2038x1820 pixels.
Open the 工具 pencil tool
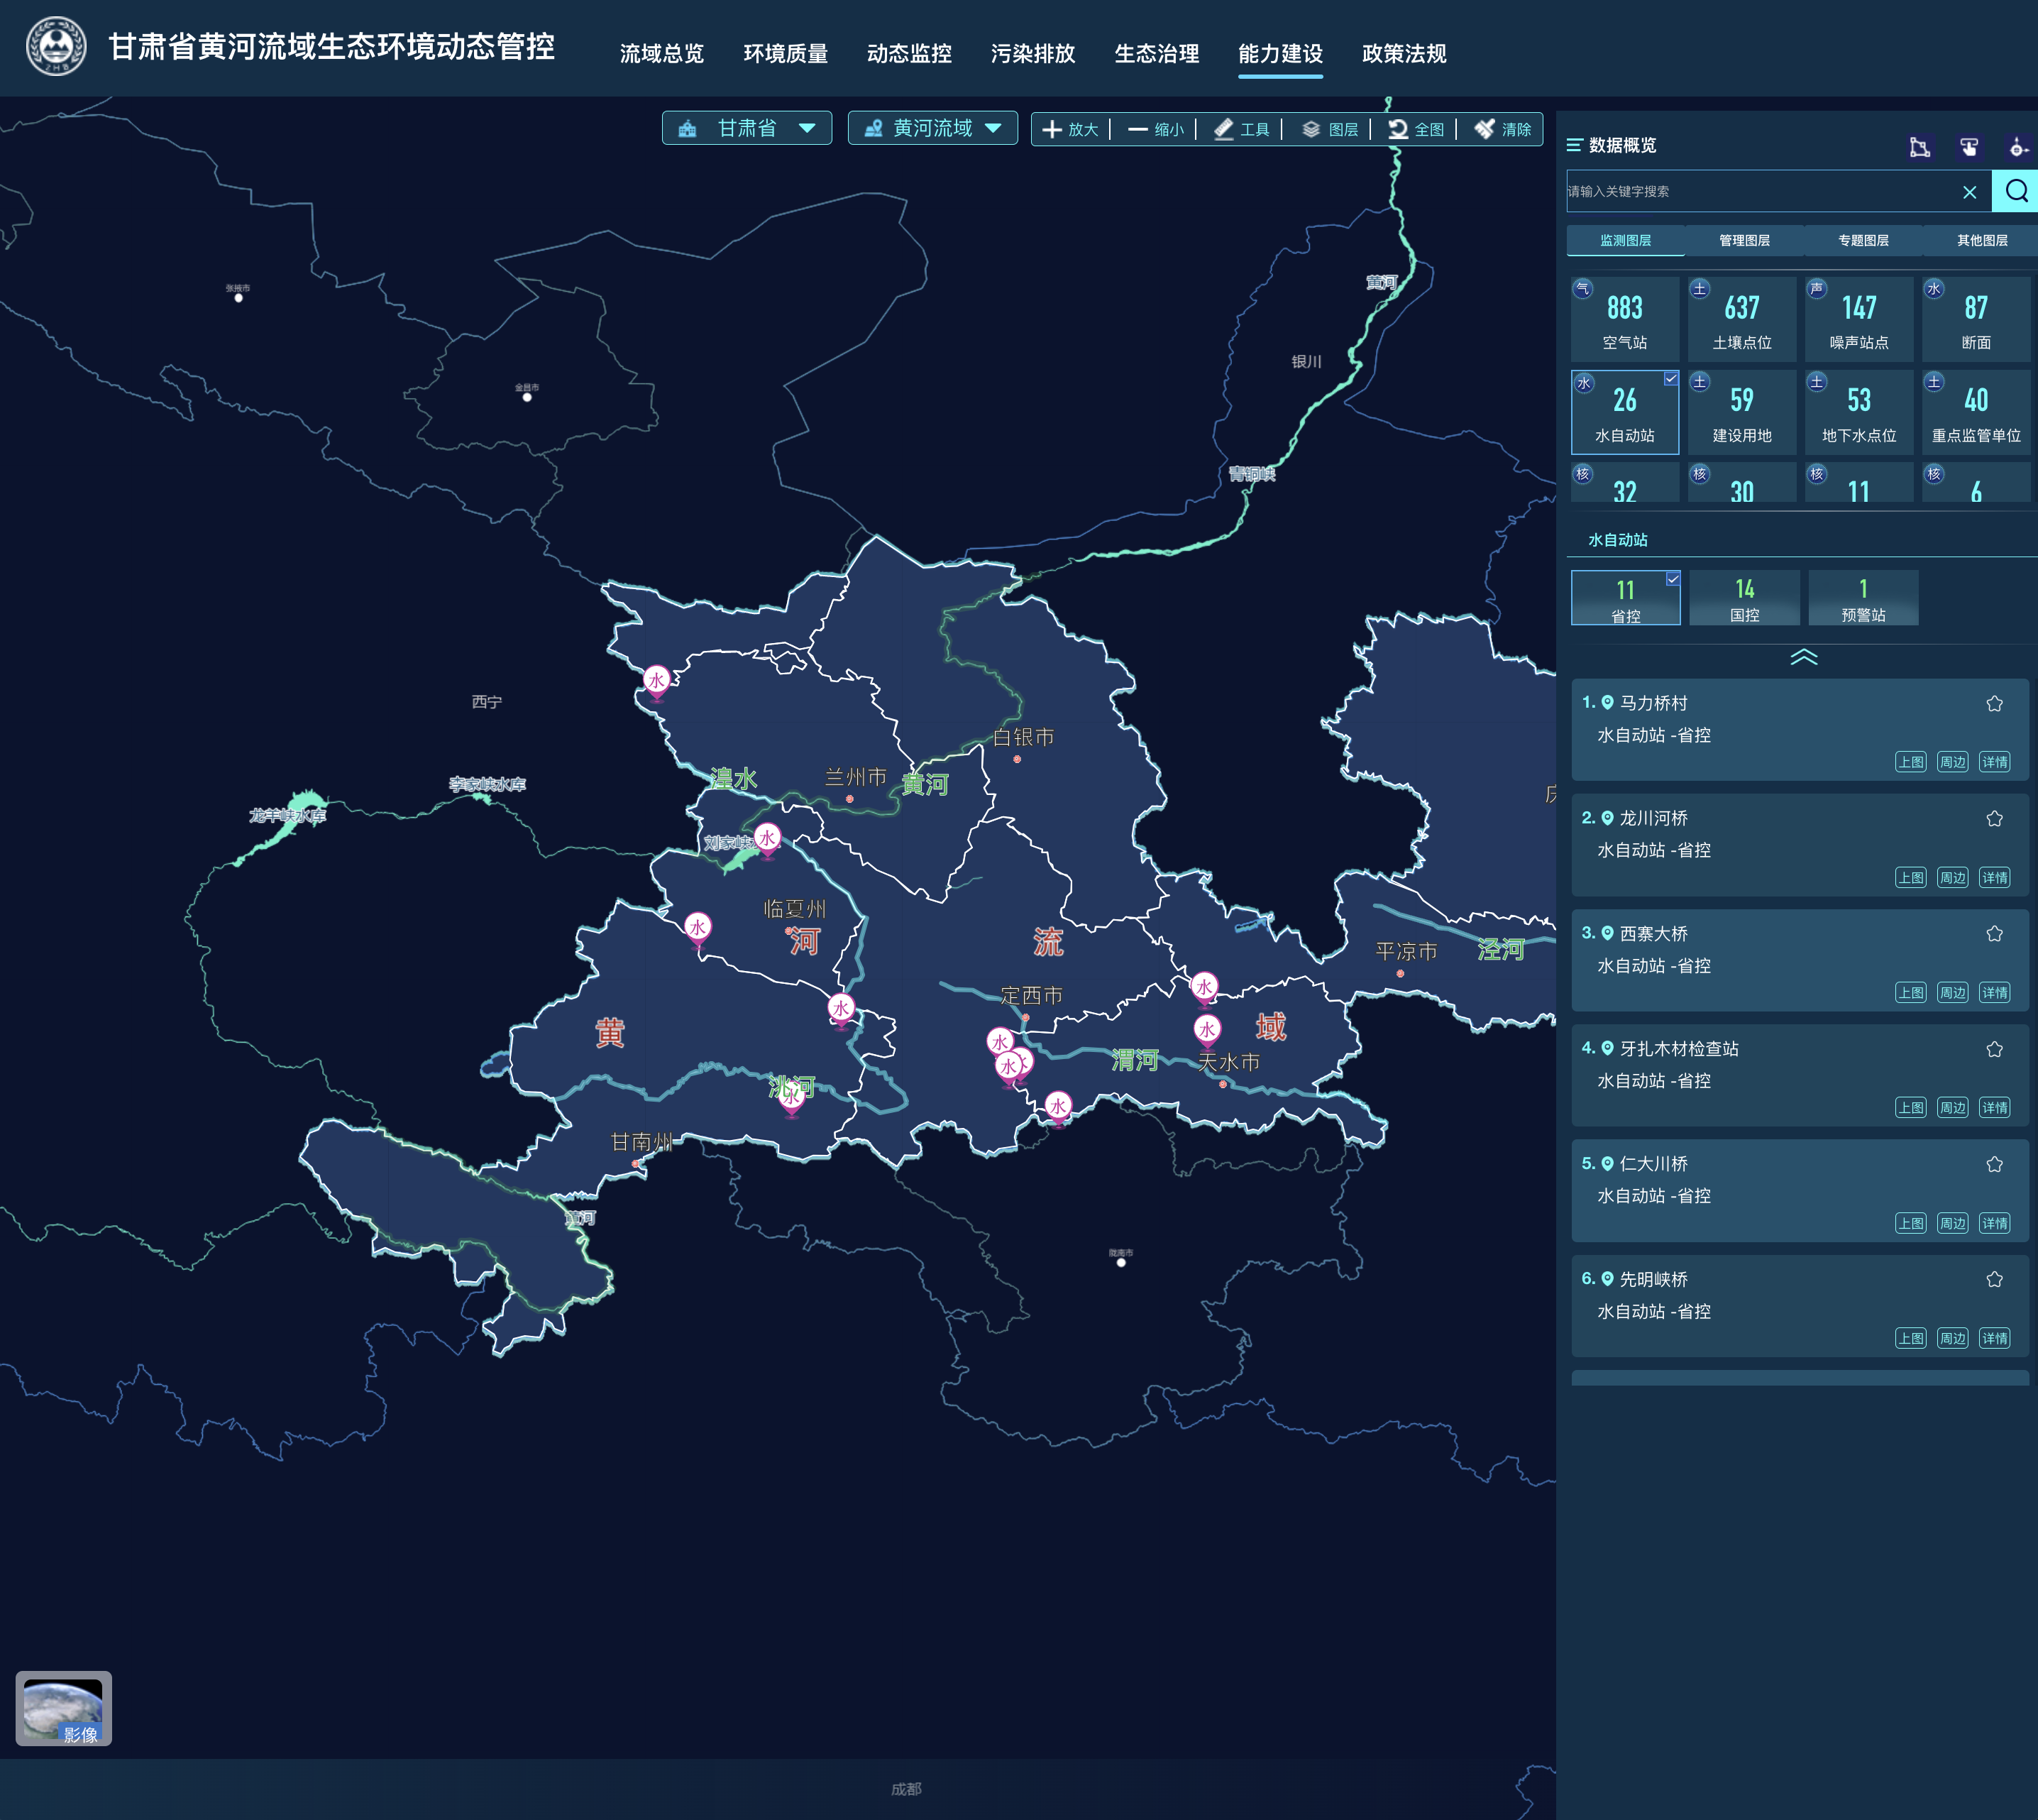[x=1241, y=129]
